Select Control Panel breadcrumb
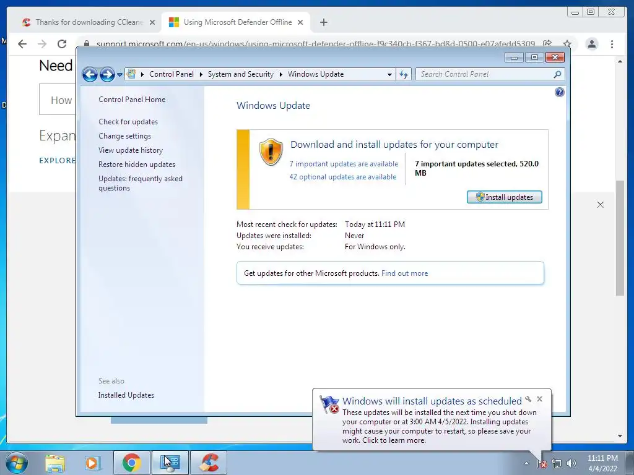This screenshot has width=634, height=475. click(x=172, y=74)
